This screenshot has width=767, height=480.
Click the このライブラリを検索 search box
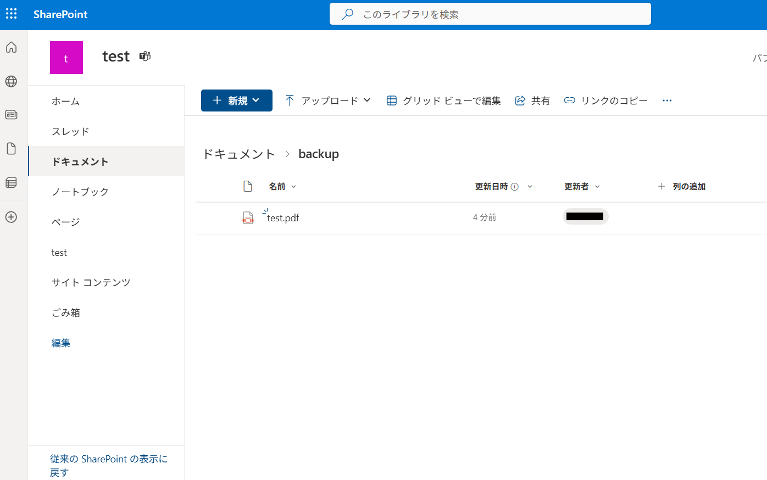[490, 14]
